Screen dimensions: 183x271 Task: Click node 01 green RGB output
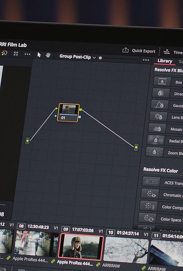click(80, 110)
